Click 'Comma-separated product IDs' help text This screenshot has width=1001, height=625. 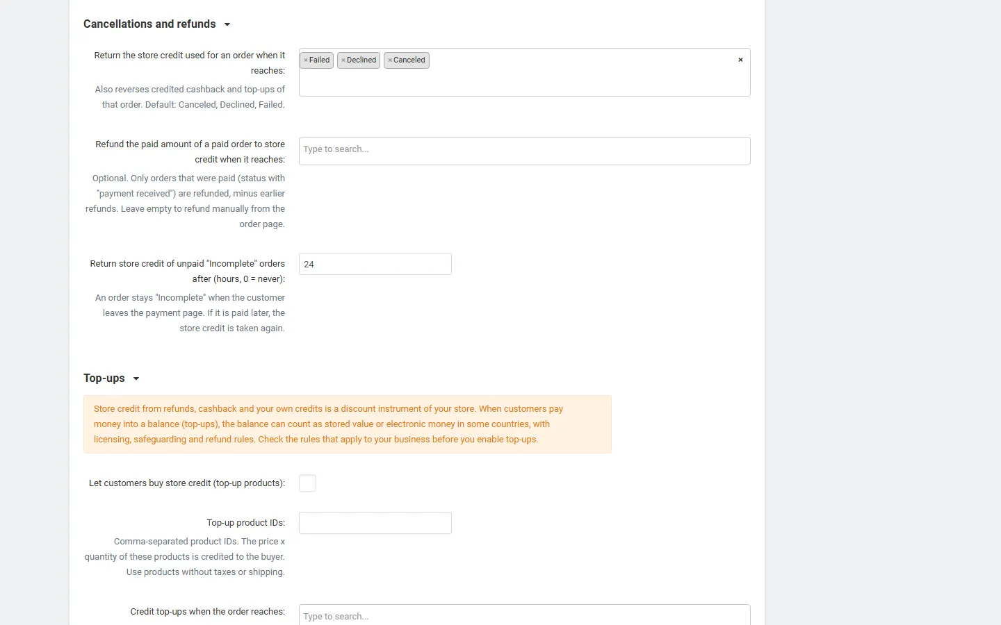[185, 557]
